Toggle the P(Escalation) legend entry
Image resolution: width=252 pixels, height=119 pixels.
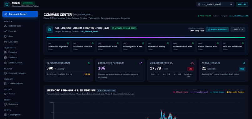click(x=199, y=92)
